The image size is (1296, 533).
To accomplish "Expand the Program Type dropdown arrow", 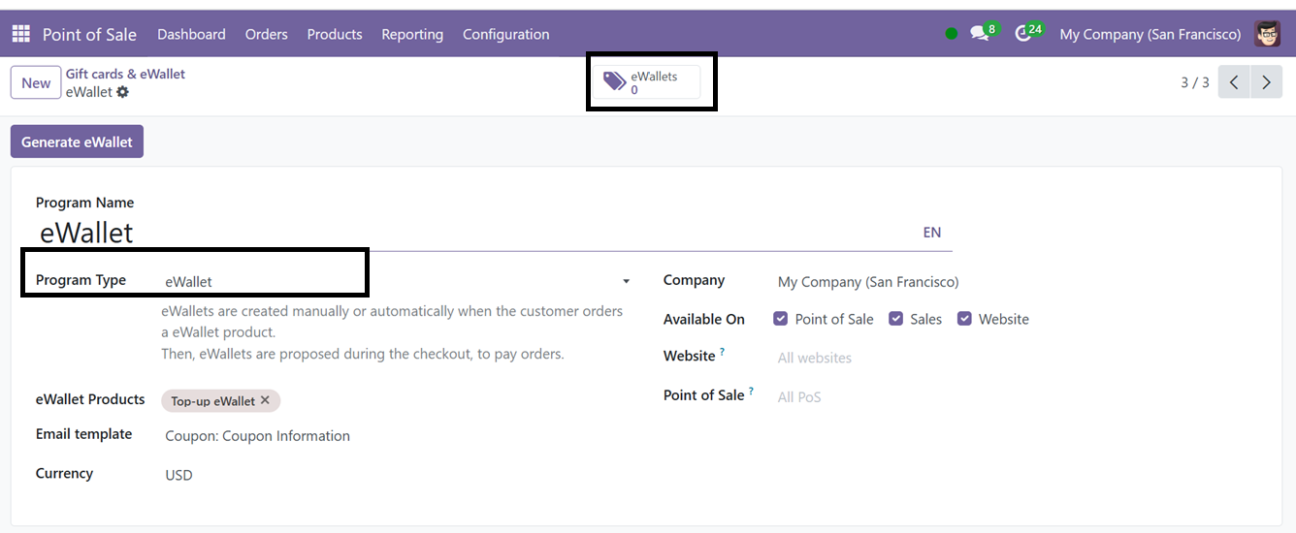I will click(626, 281).
